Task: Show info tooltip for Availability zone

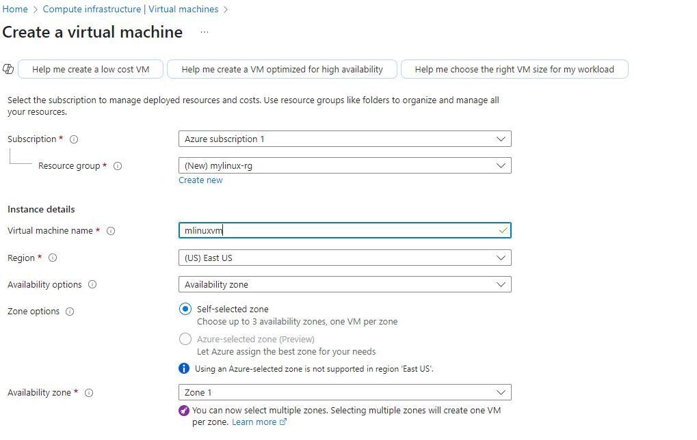Action: [x=89, y=393]
